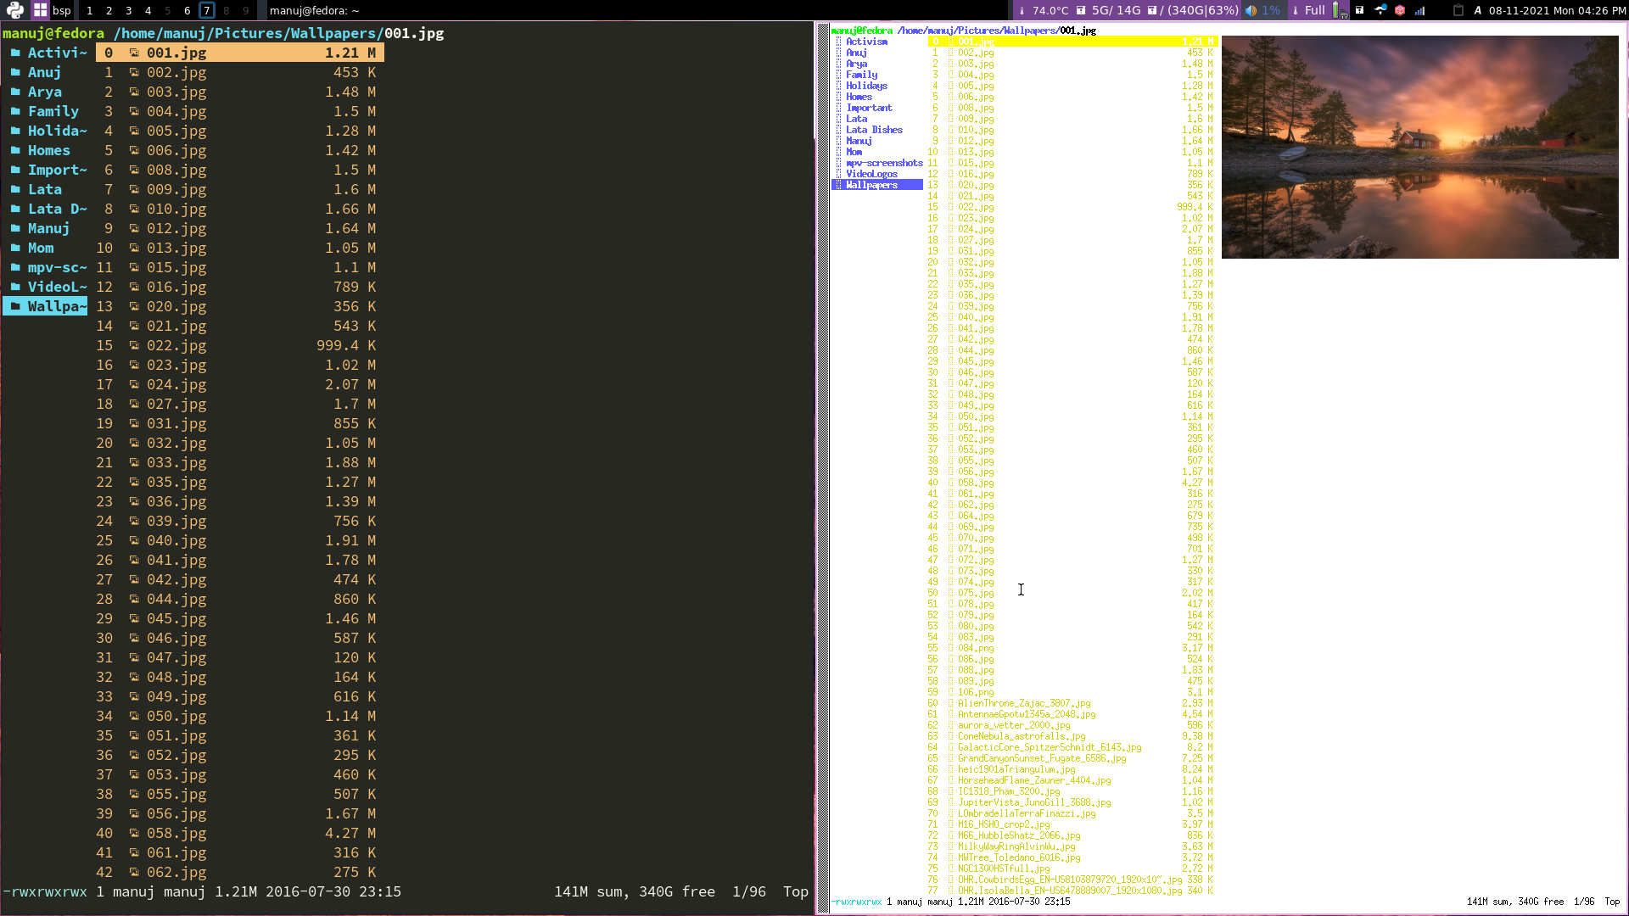Click the disk icon before the 340G indicator
Viewport: 1629px width, 916px height.
coord(1151,10)
